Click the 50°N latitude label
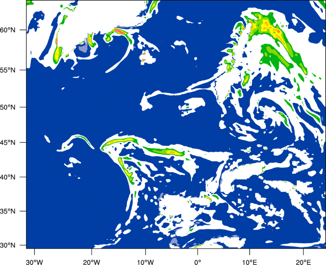 click(x=8, y=107)
